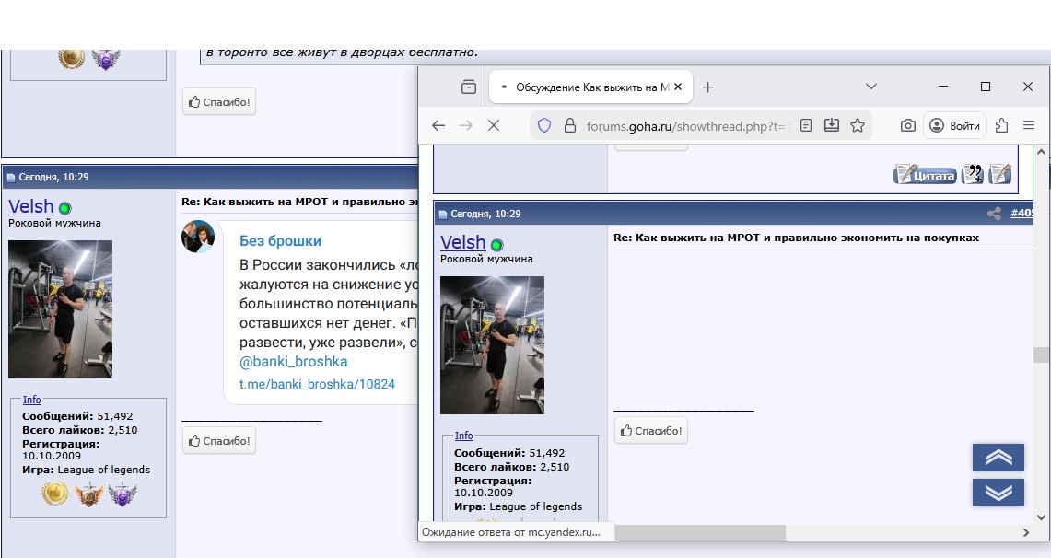Open the t.me/banki_broshka/10824 link
This screenshot has height=558, width=1051.
(317, 384)
